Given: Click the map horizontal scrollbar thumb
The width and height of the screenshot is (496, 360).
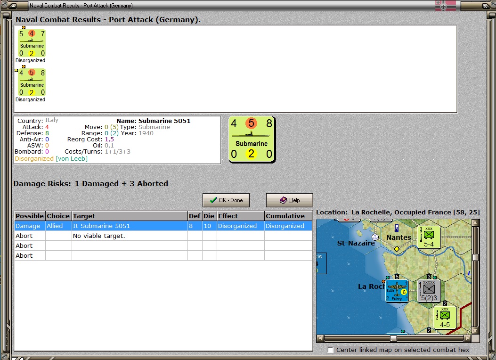Looking at the screenshot, I should tap(393, 338).
